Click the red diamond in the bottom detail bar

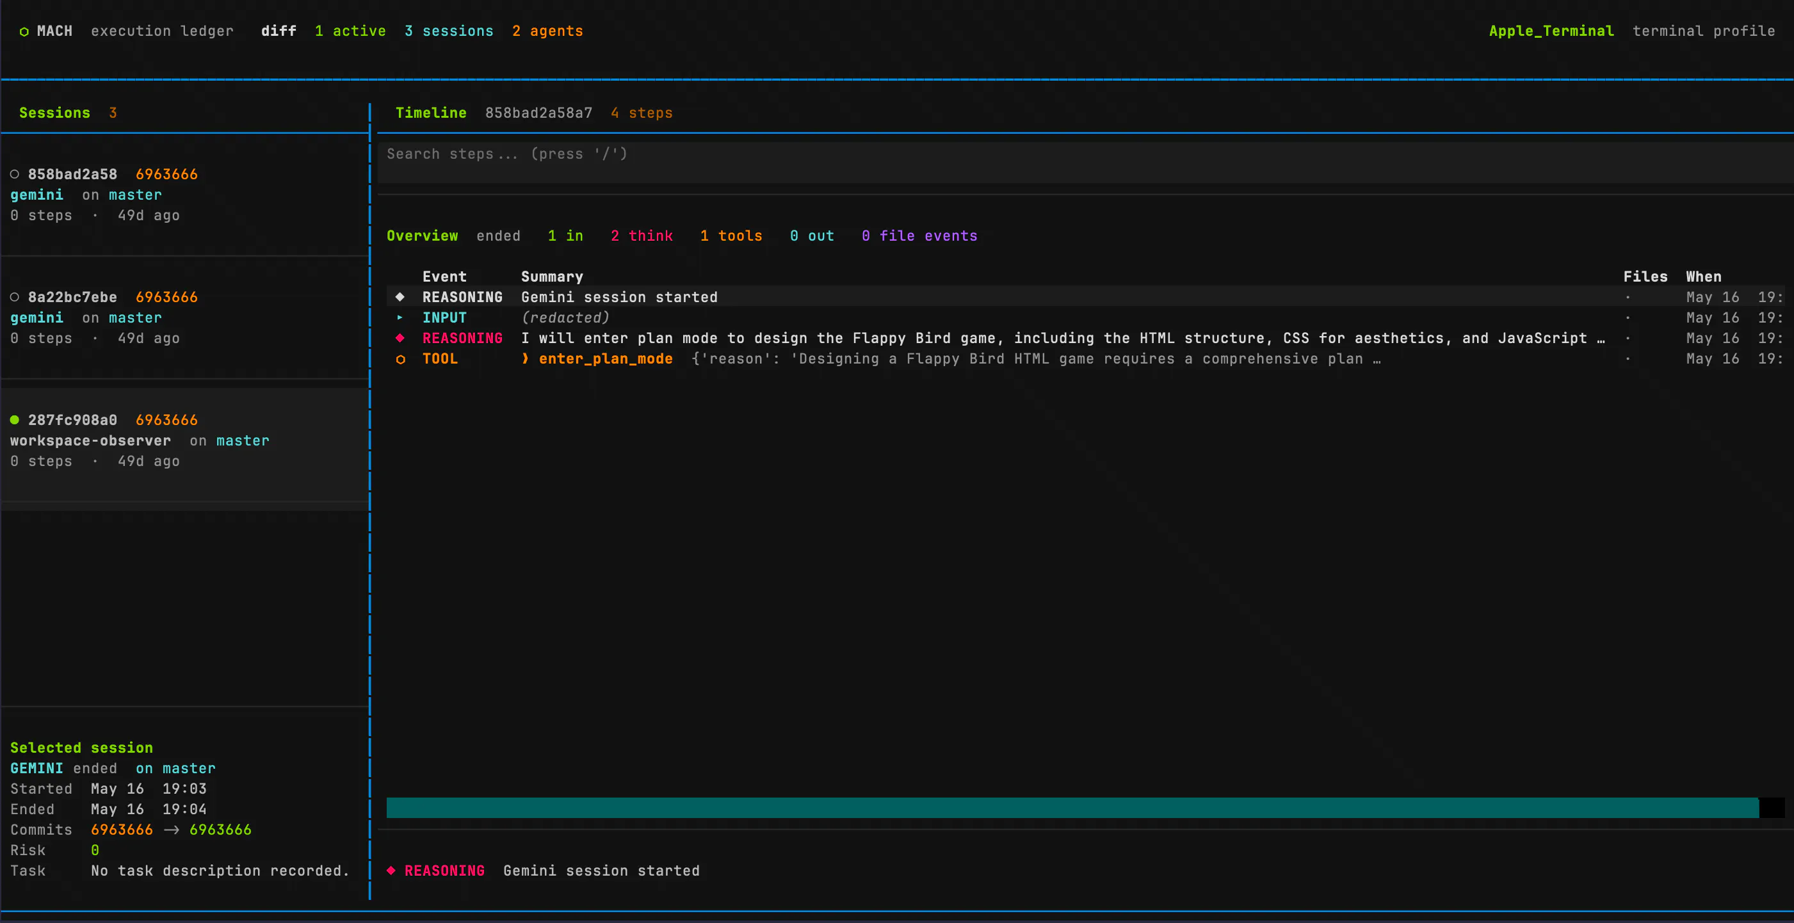coord(391,870)
